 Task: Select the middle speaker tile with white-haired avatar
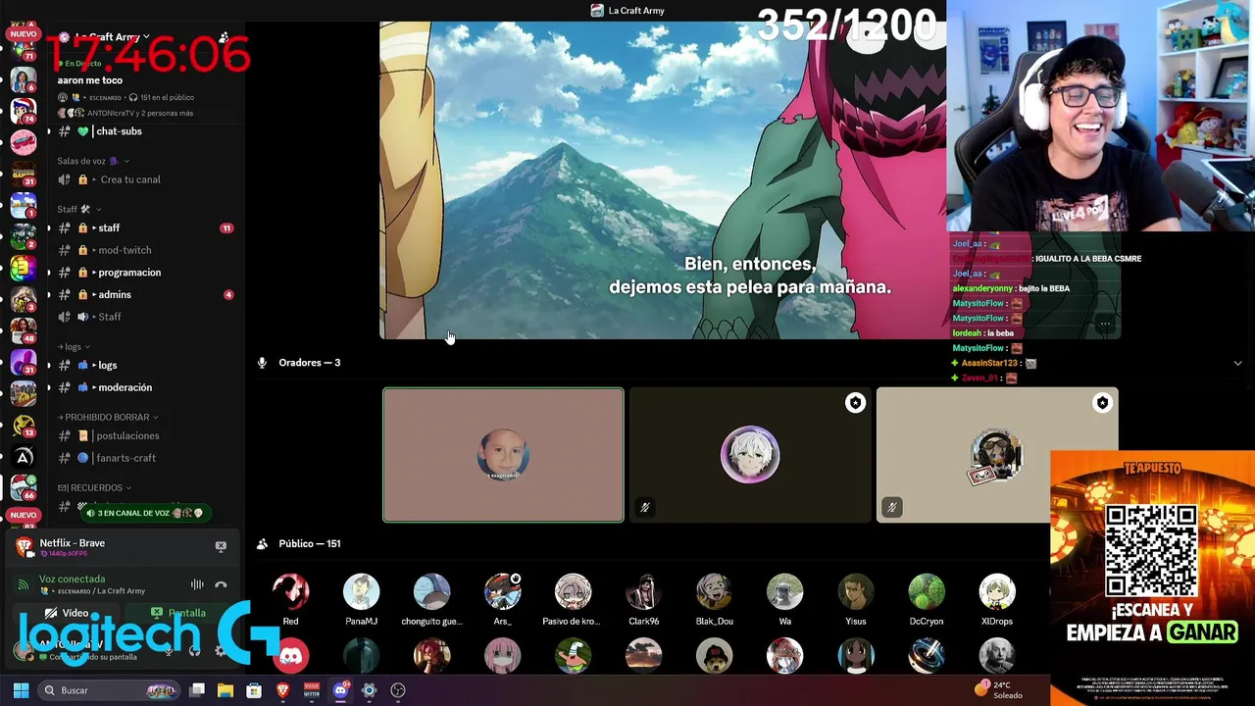pyautogui.click(x=750, y=455)
